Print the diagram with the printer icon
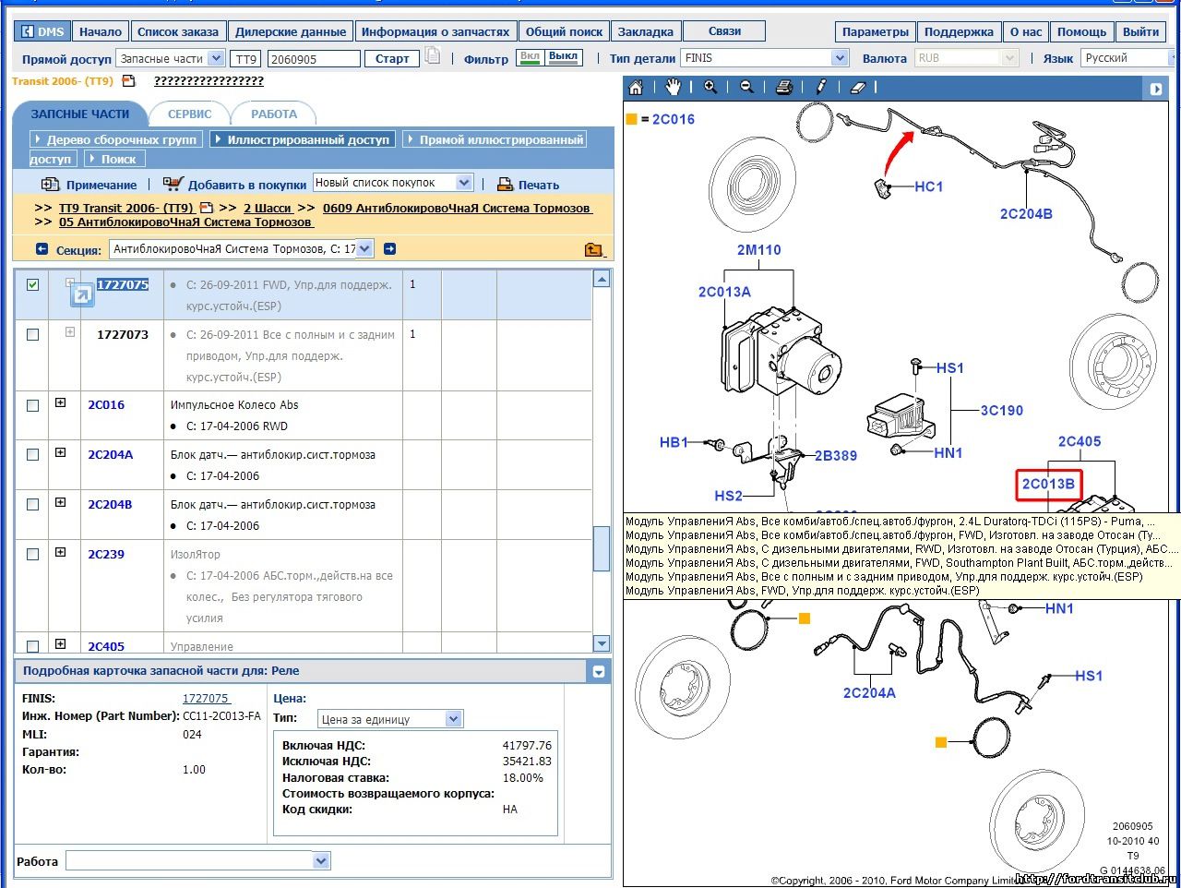Image resolution: width=1181 pixels, height=888 pixels. pyautogui.click(x=783, y=88)
